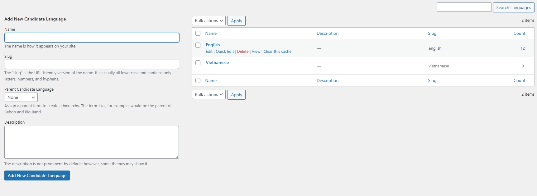The height and width of the screenshot is (196, 537).
Task: Toggle select-all checkbox in table footer
Action: pos(198,80)
